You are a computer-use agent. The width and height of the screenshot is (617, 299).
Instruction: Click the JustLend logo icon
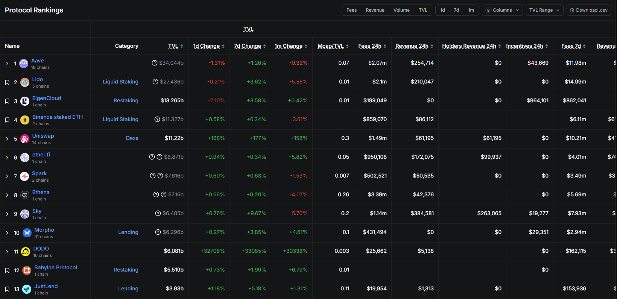click(x=27, y=289)
